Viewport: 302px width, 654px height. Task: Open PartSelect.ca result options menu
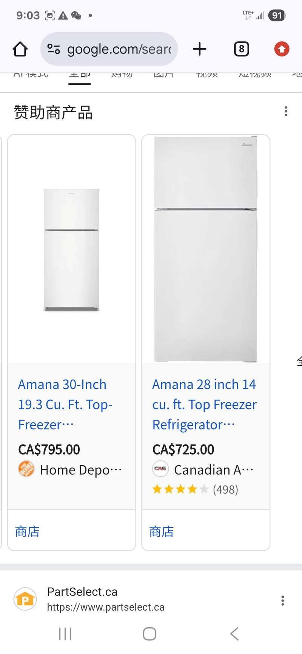282,600
